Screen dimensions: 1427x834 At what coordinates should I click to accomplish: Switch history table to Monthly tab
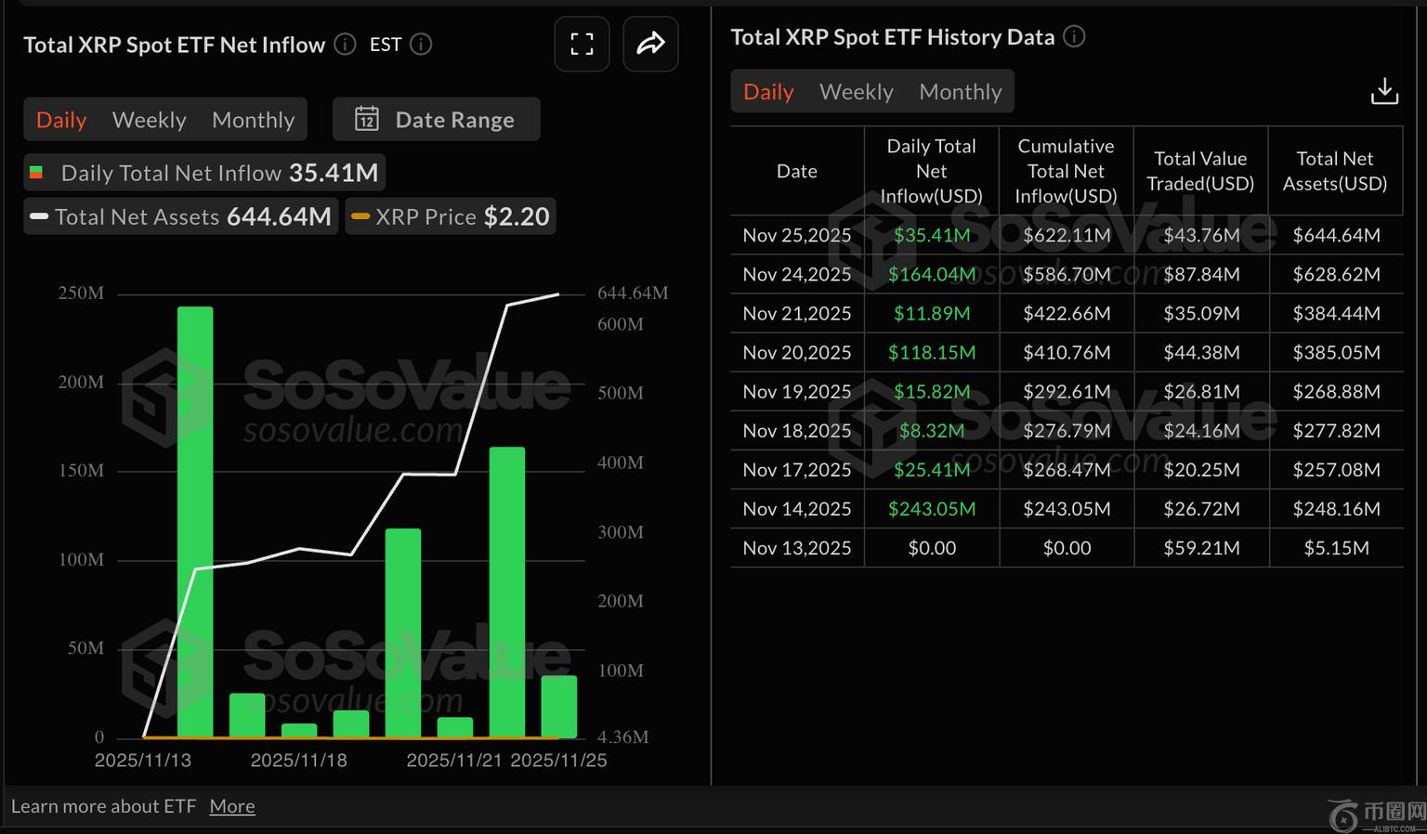pyautogui.click(x=960, y=92)
